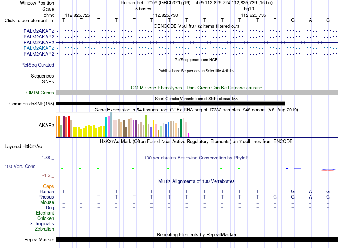The height and width of the screenshot is (248, 338).
Task: Select the light-blue highlighted PALM2AKAP2 transcript label
Action: pyautogui.click(x=39, y=48)
